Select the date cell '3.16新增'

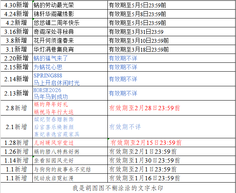click(x=17, y=32)
